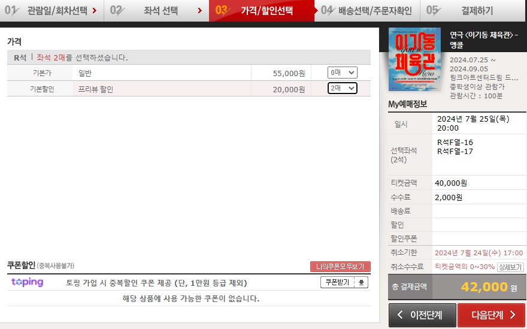Select step 03 가격/할인선택 tab
The width and height of the screenshot is (527, 329).
262,10
